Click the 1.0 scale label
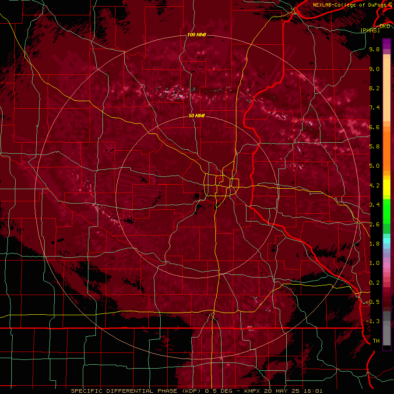The width and height of the screenshot is (394, 394). pyautogui.click(x=374, y=263)
